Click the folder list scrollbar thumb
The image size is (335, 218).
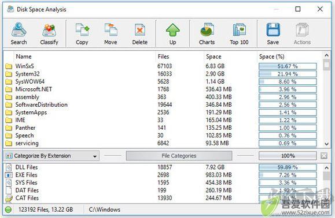[x=326, y=65]
